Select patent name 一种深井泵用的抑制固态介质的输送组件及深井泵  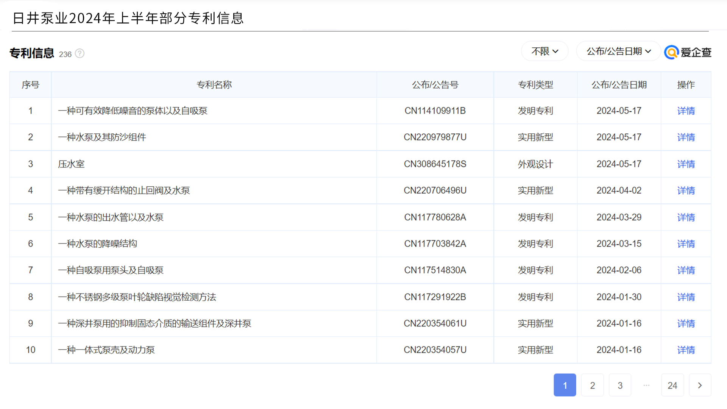coord(154,324)
